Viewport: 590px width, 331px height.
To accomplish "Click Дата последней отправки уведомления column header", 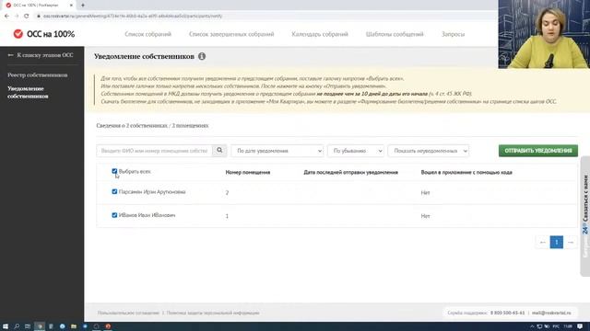I will click(x=350, y=172).
